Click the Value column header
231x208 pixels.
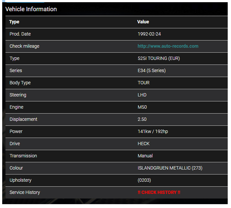[x=143, y=22]
